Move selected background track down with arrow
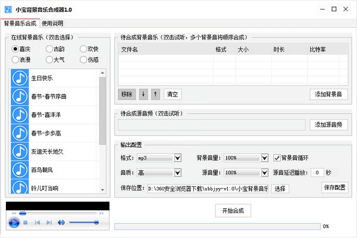The height and width of the screenshot is (238, 357). pos(143,94)
